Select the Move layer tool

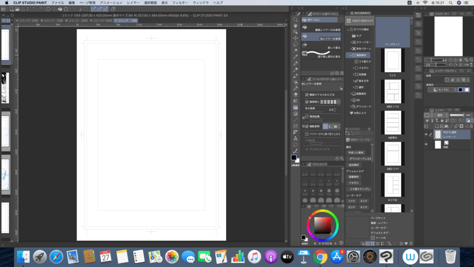(295, 38)
